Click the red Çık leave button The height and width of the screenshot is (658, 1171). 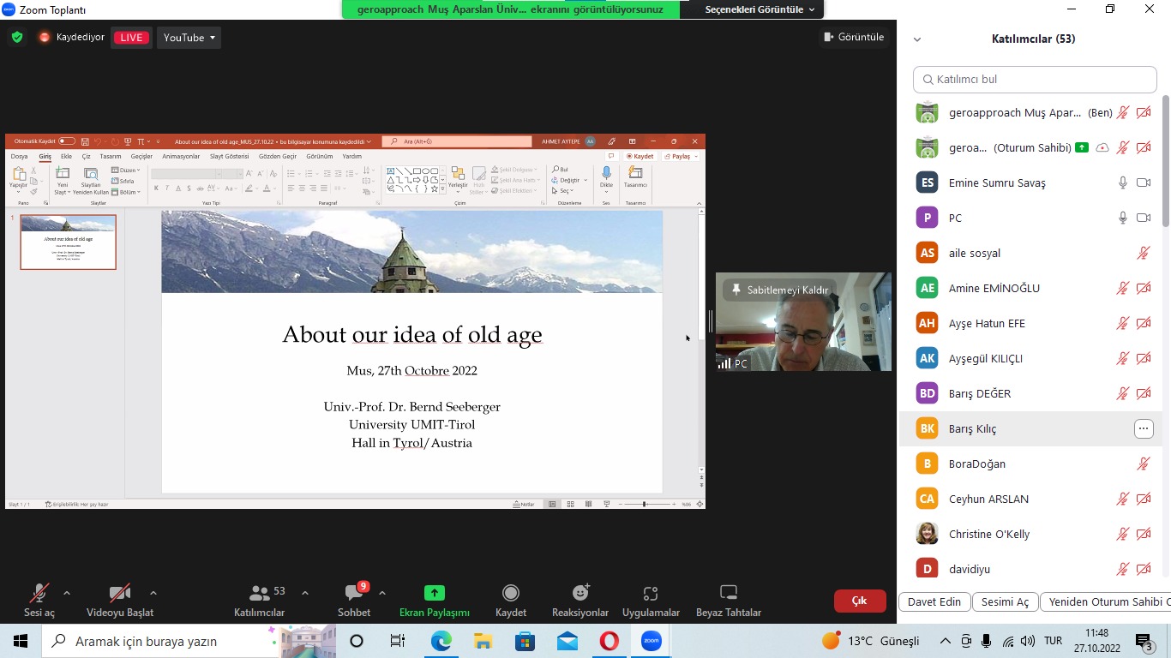coord(859,601)
